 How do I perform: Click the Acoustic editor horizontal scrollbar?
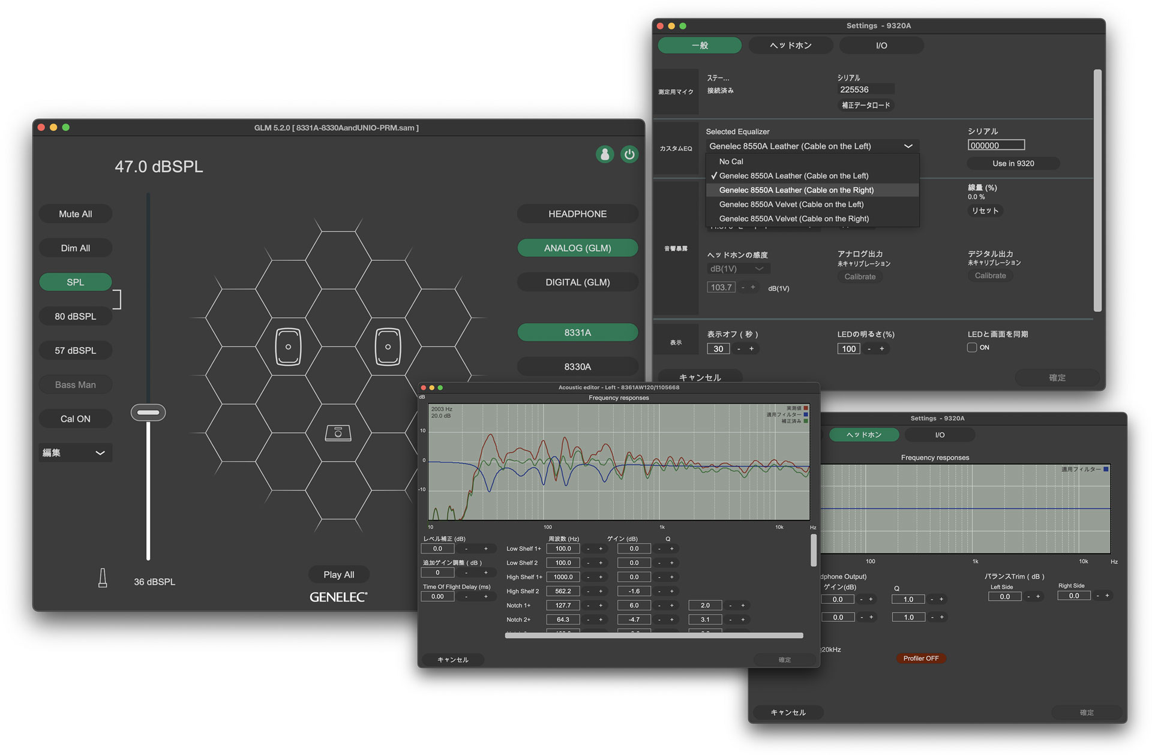654,636
